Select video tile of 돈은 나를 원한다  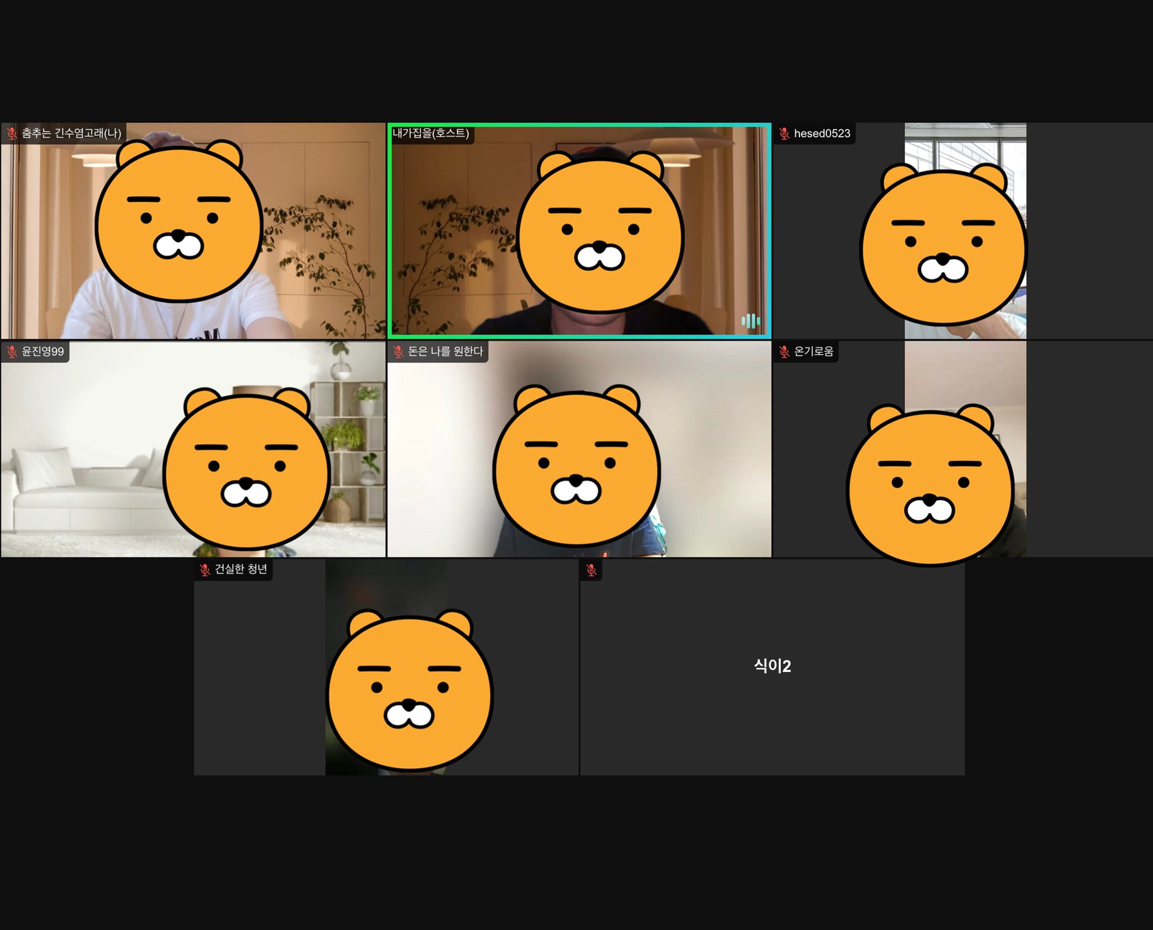pyautogui.click(x=579, y=449)
